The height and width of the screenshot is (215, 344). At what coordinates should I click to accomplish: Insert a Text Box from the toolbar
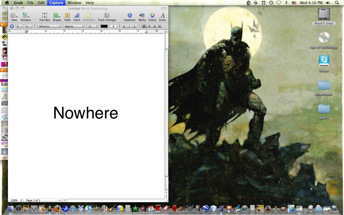45,17
